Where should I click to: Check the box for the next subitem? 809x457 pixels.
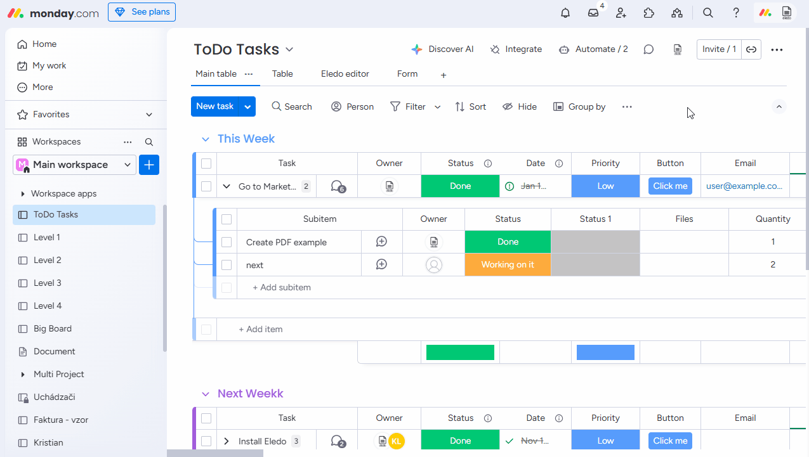coord(227,265)
